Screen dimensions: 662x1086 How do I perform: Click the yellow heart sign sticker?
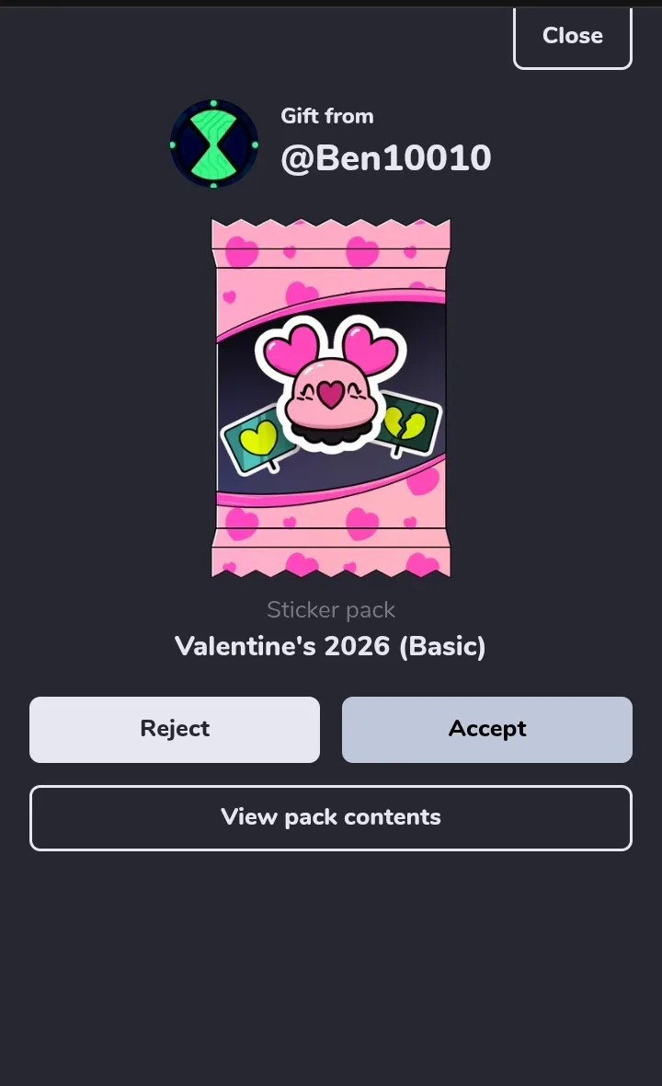coord(257,441)
